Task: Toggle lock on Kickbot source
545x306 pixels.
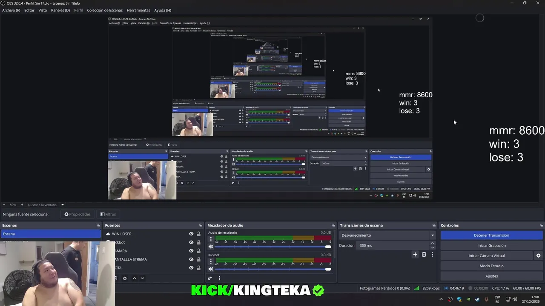Action: [x=198, y=242]
